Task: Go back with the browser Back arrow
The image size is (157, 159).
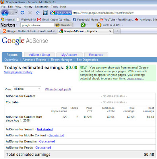Action: (x=5, y=13)
